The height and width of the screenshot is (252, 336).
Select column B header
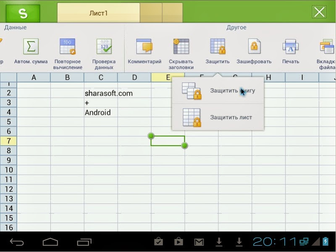pyautogui.click(x=67, y=78)
